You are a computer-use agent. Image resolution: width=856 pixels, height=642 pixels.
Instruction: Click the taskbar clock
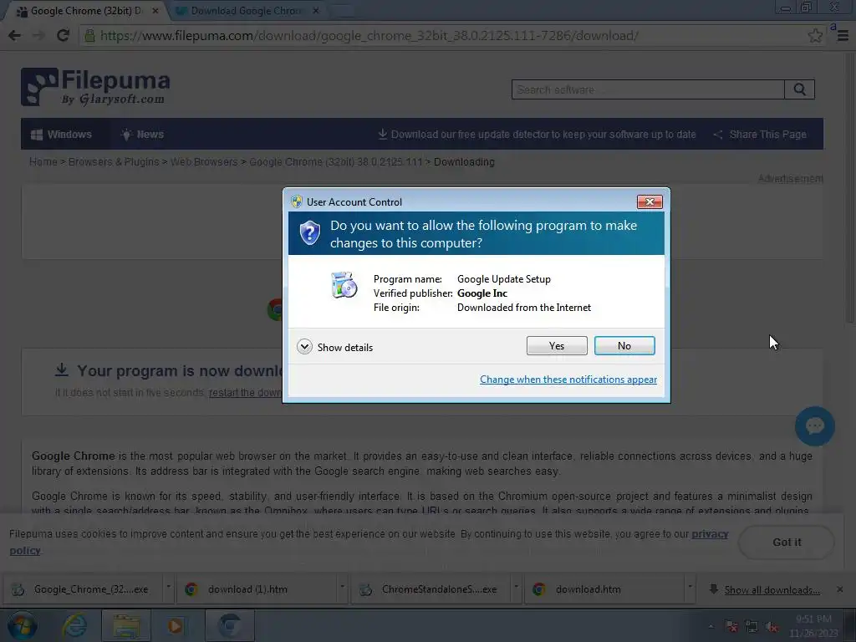click(813, 626)
